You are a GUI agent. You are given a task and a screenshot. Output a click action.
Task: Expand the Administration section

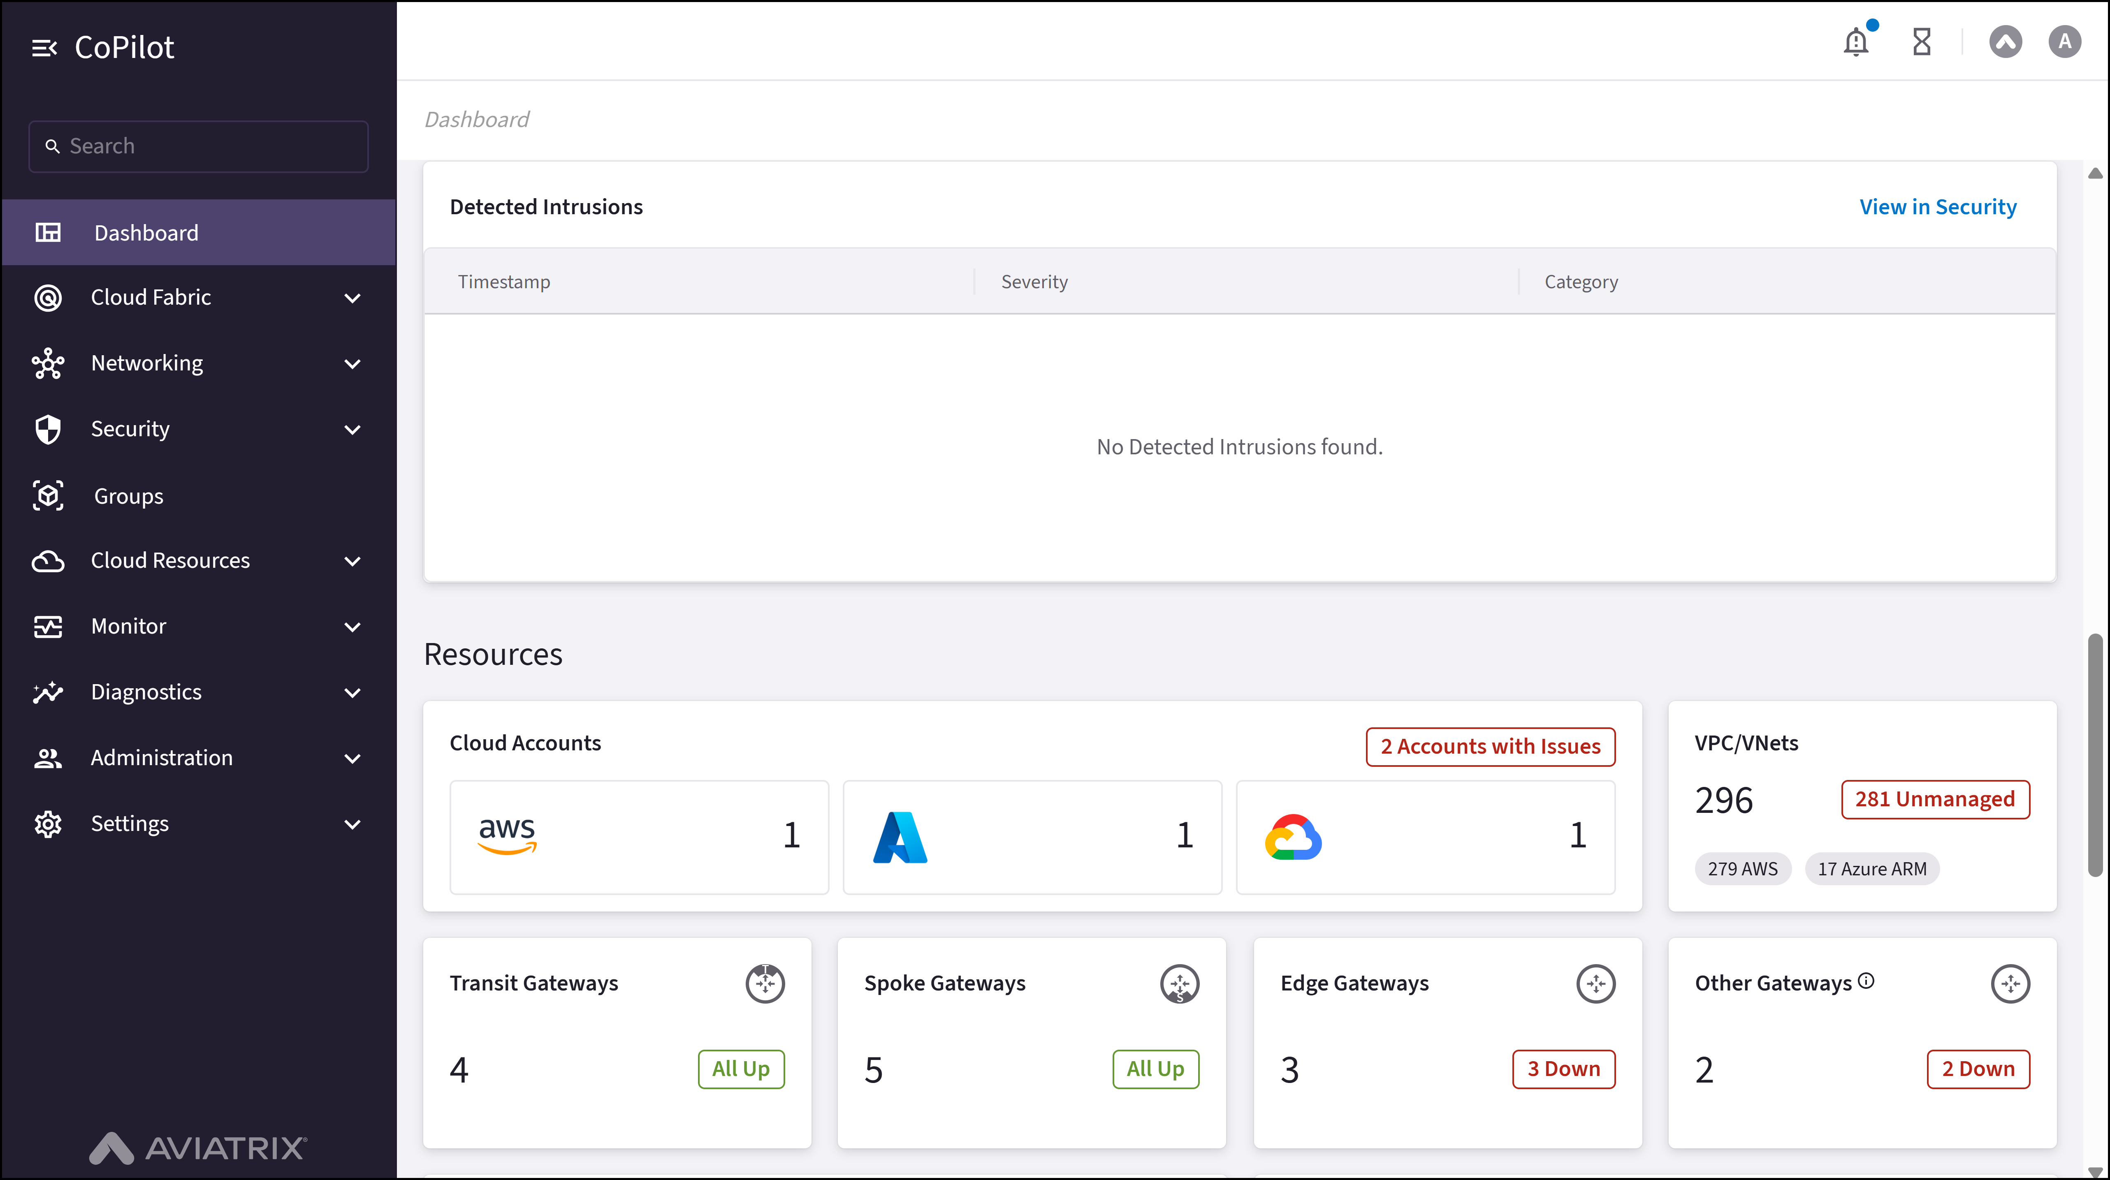coord(160,757)
